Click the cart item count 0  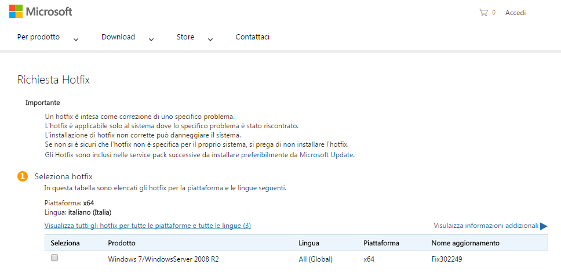click(494, 13)
